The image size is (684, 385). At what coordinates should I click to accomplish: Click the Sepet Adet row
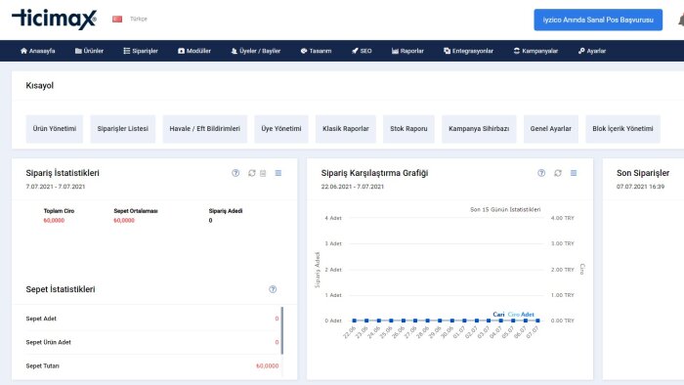point(152,319)
